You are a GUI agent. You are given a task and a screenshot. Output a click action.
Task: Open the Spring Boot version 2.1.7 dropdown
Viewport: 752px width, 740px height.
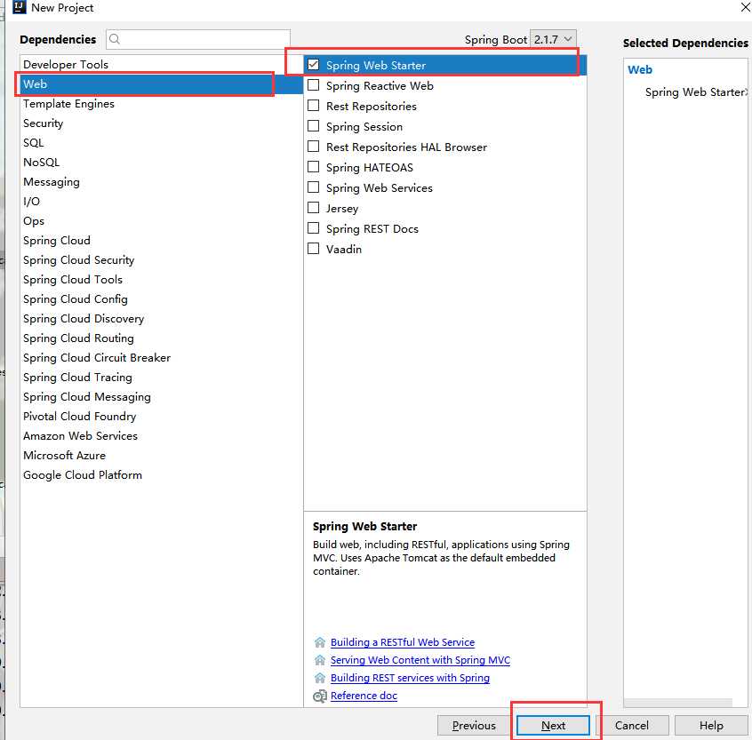[554, 39]
